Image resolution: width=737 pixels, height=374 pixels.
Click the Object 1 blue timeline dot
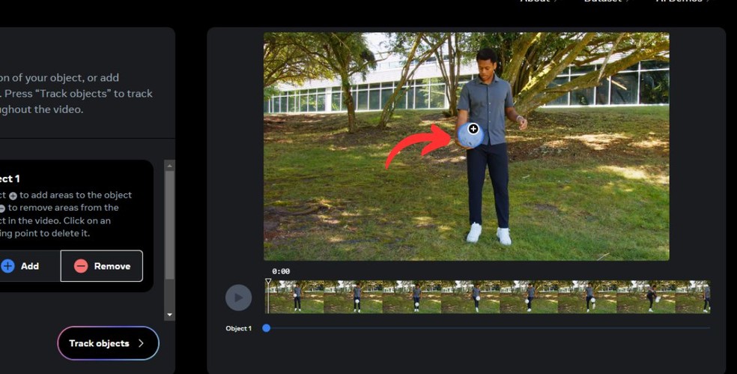(267, 328)
